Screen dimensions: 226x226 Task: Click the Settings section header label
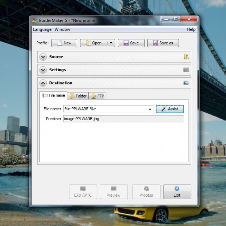tap(58, 70)
